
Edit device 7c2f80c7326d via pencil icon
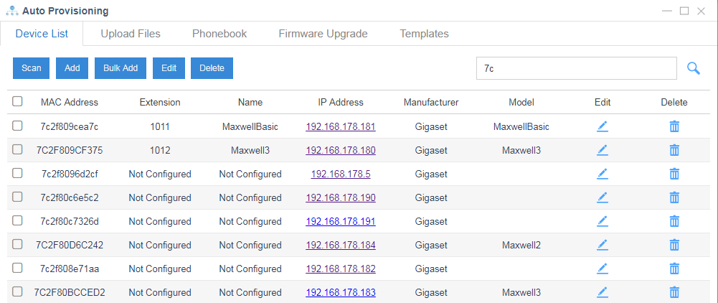click(602, 221)
